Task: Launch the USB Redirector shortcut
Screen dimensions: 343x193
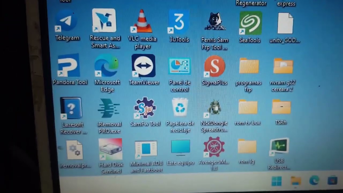Action: [279, 147]
